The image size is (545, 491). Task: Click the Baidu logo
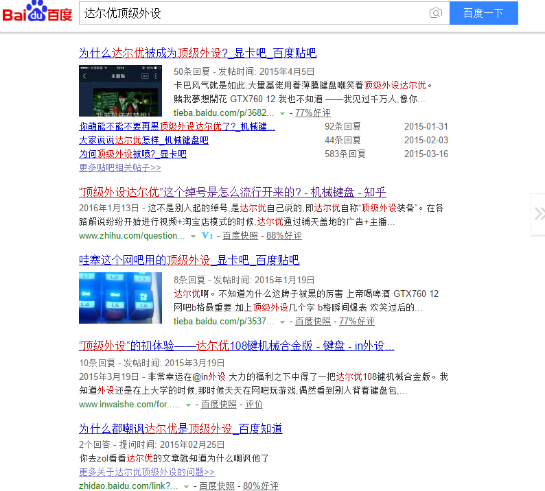[38, 12]
